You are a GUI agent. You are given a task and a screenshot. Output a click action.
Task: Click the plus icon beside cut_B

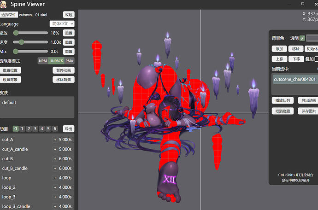55,158
